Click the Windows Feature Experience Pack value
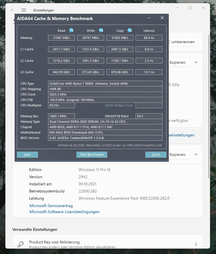The height and width of the screenshot is (254, 216). [x=124, y=198]
